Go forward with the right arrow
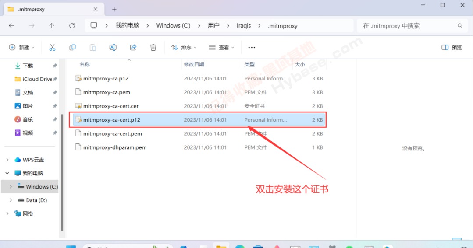Image resolution: width=473 pixels, height=248 pixels. coord(32,25)
